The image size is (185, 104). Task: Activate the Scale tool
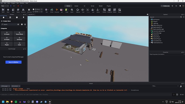coord(13,10)
